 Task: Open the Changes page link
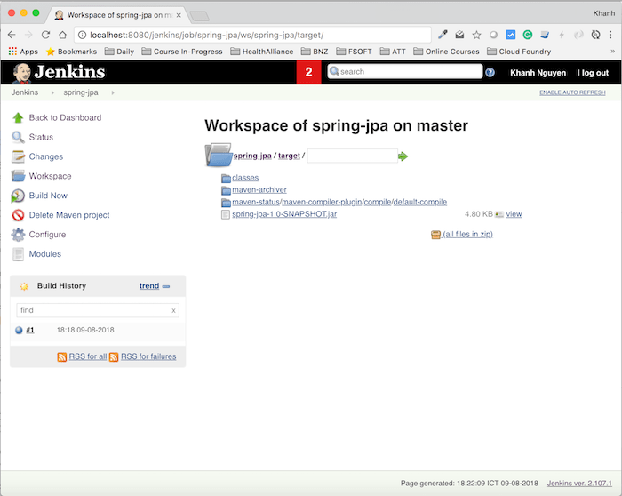pyautogui.click(x=46, y=156)
